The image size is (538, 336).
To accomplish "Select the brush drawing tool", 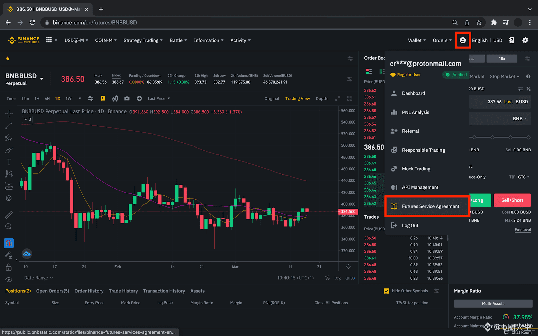I will coord(9,150).
